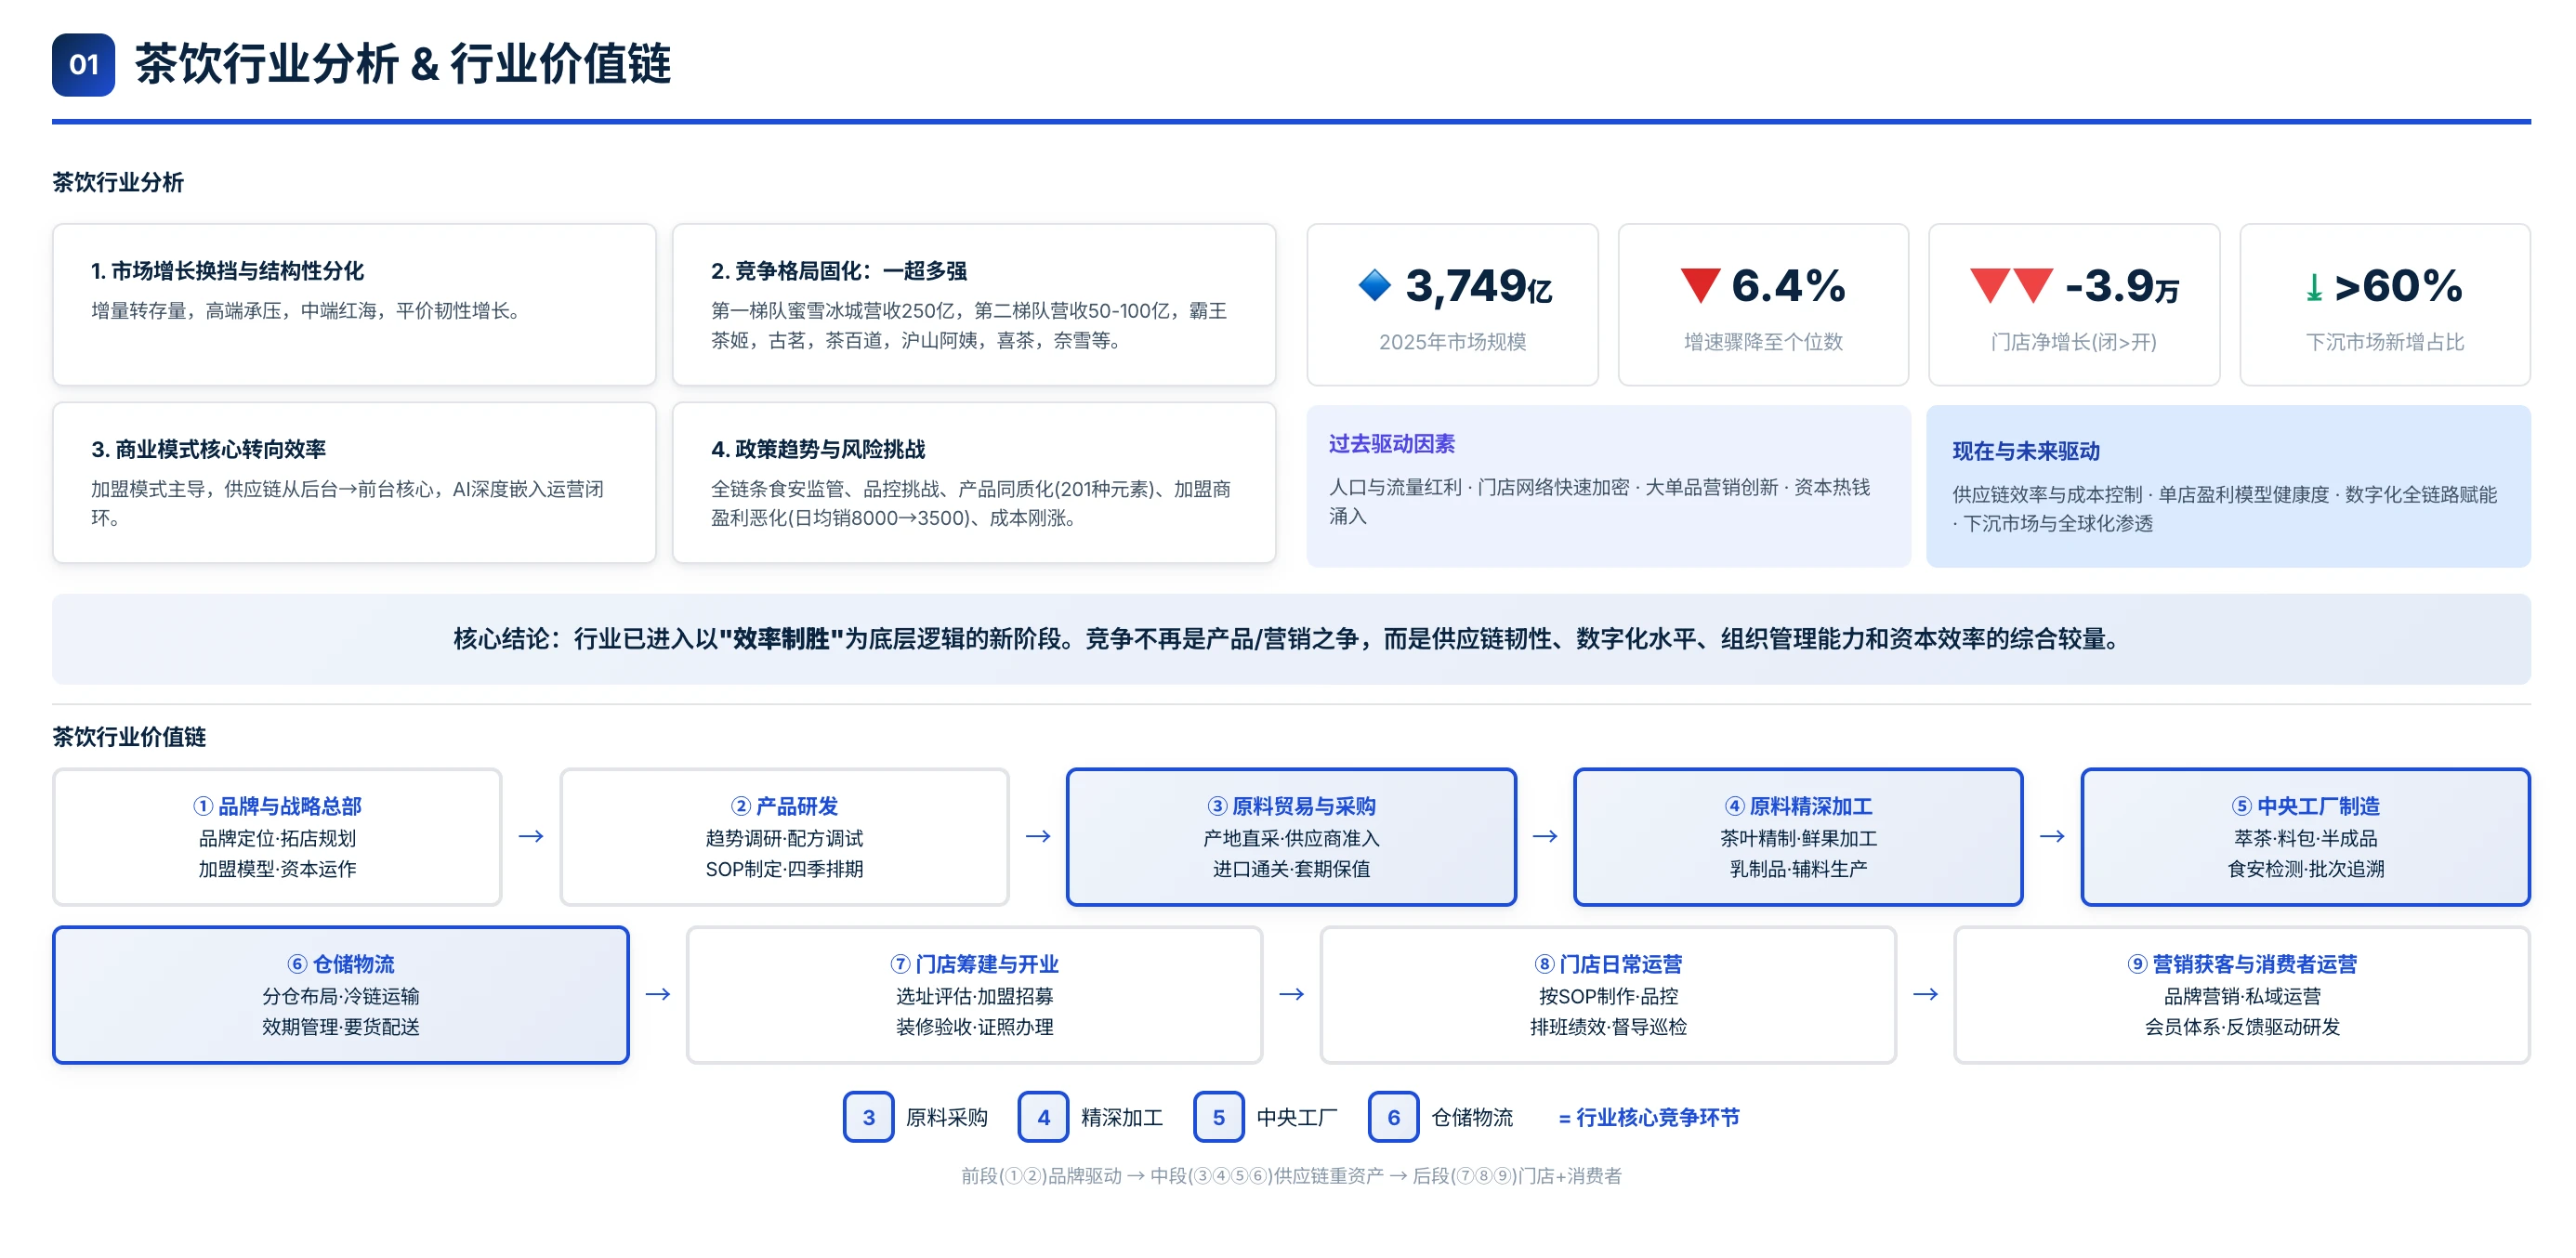
Task: Click the page title 茶饮行业分析 & 行业价值链
Action: [402, 65]
